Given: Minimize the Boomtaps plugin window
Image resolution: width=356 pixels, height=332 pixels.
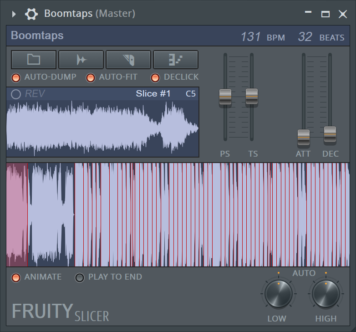Looking at the screenshot, I should pos(308,12).
